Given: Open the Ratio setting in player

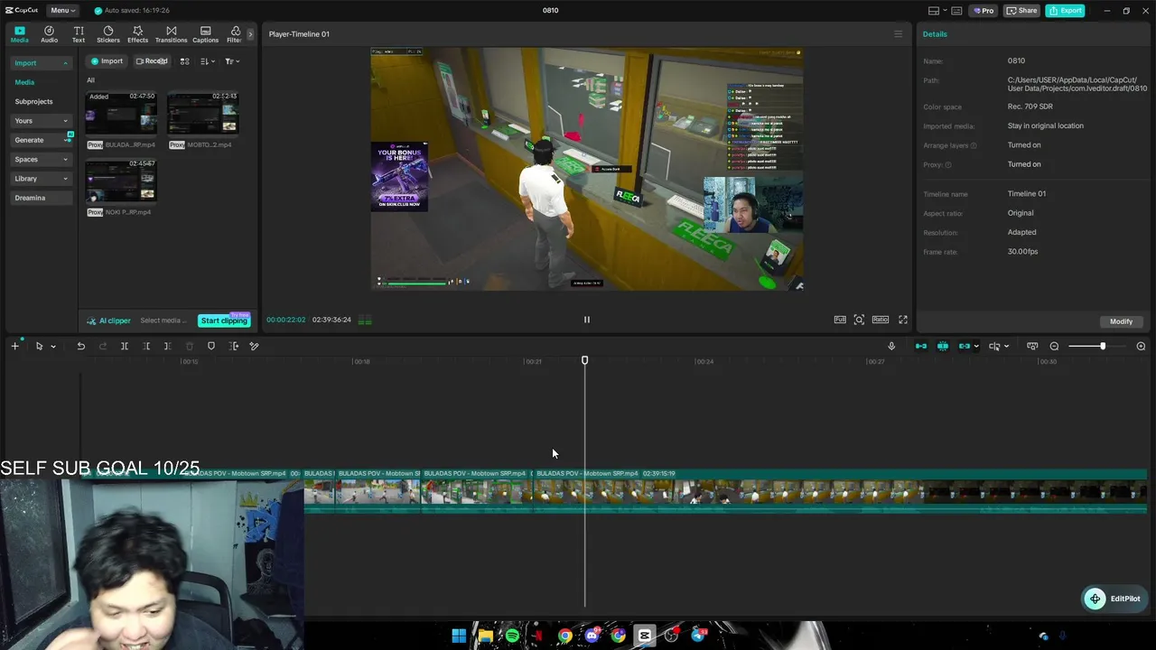Looking at the screenshot, I should point(881,320).
